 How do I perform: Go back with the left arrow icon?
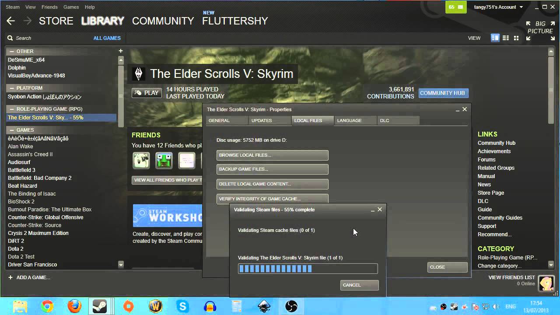(x=11, y=21)
